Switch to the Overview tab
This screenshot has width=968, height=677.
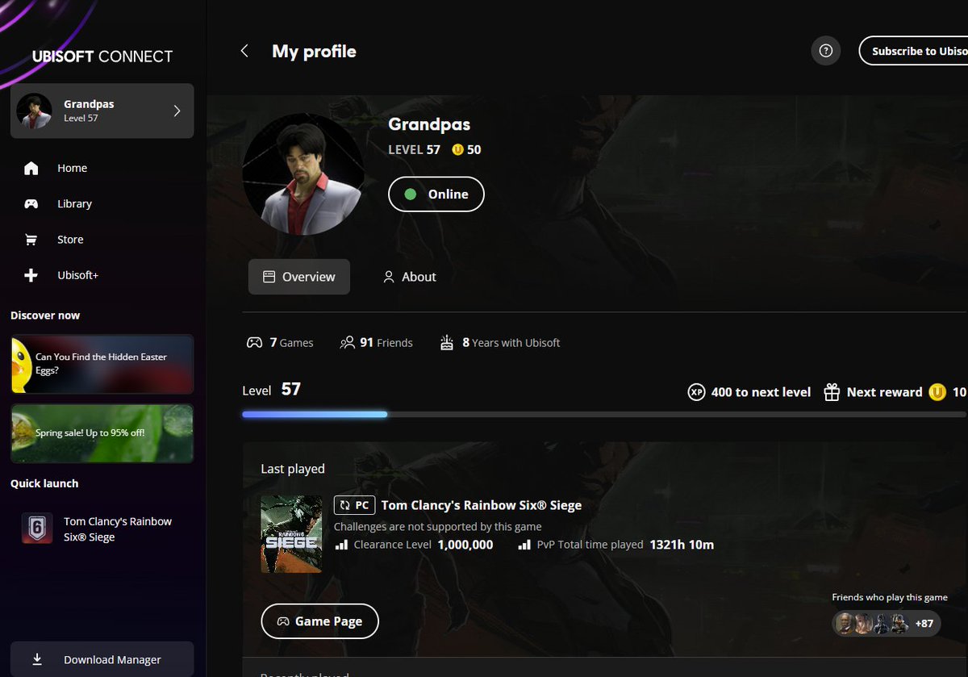click(x=299, y=277)
